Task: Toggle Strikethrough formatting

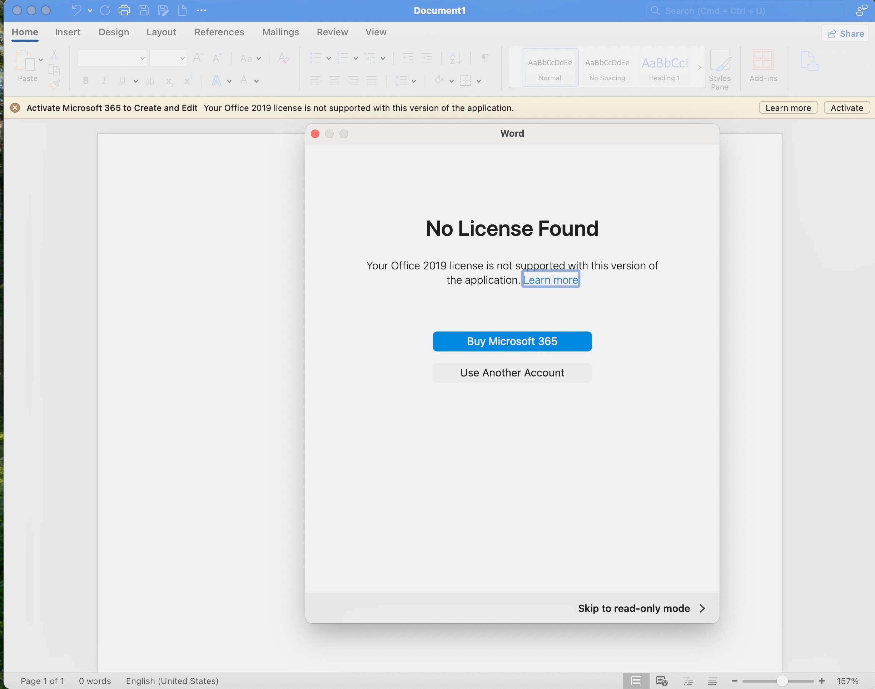Action: click(x=150, y=81)
